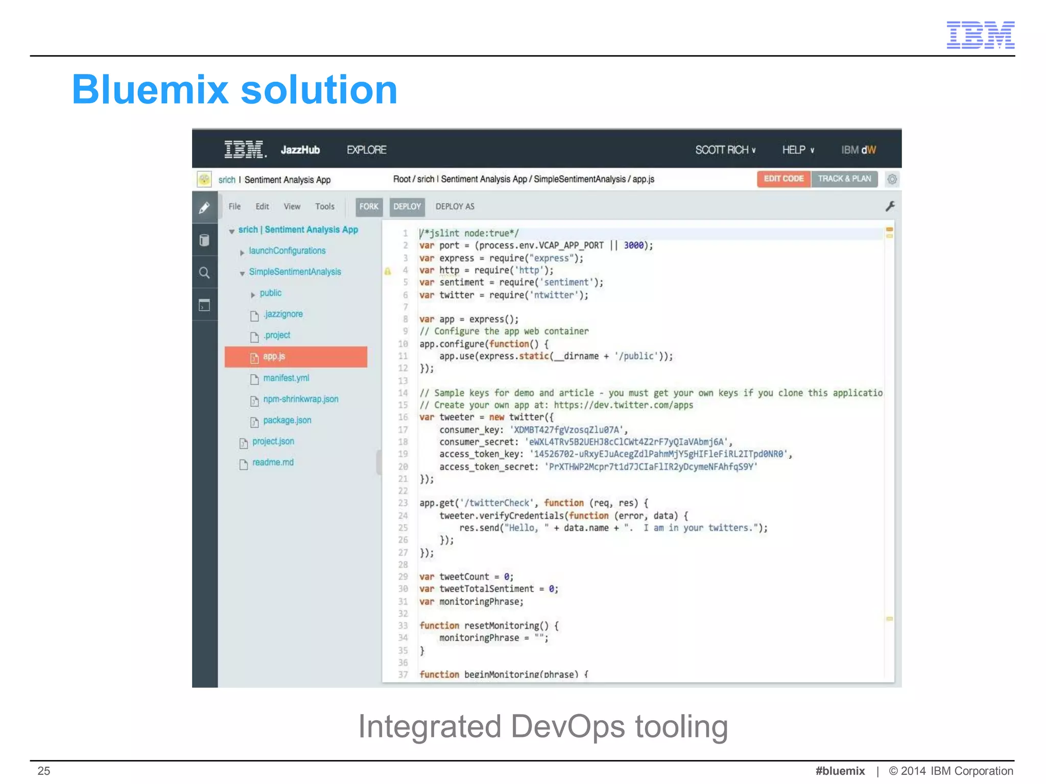Click the orange annotation marker in editor ruler
This screenshot has height=784, width=1046.
[x=889, y=230]
